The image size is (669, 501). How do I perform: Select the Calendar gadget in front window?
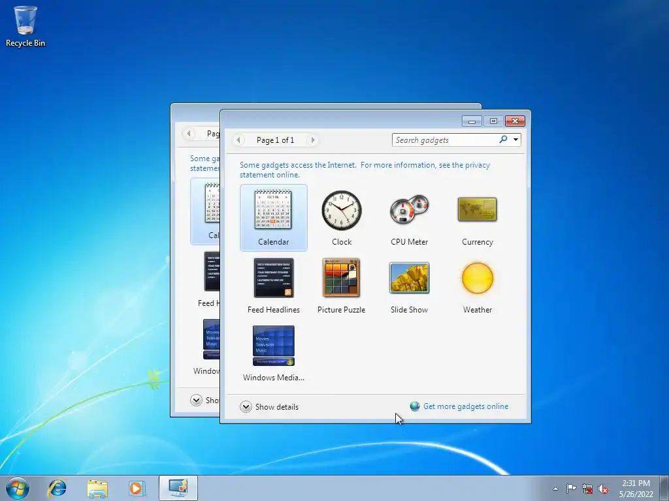(x=274, y=218)
